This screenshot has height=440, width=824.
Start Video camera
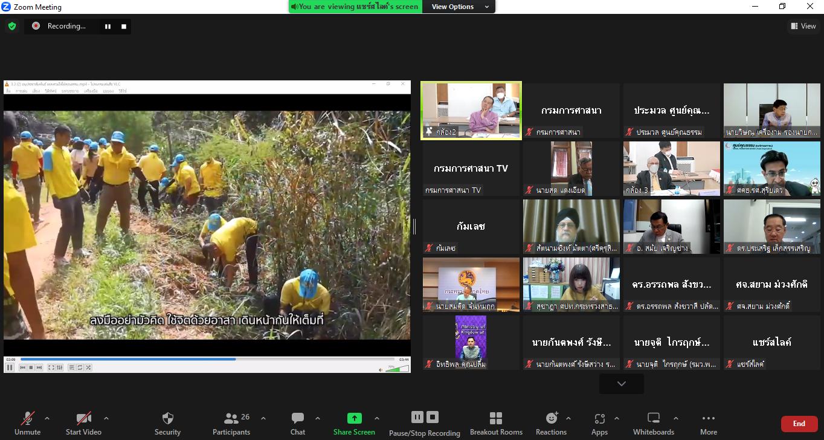83,423
